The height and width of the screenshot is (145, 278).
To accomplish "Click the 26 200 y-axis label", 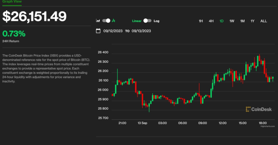I will (103, 71).
